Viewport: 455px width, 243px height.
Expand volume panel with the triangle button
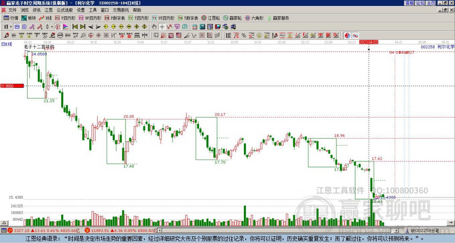click(4, 223)
